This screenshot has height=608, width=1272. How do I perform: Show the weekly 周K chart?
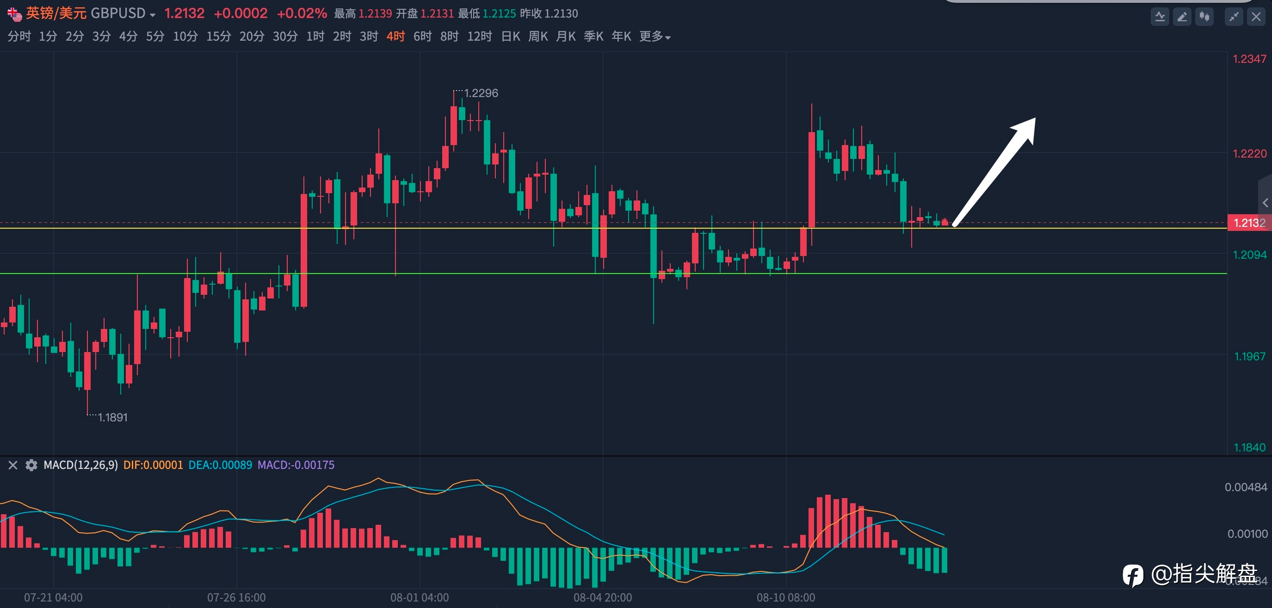coord(538,36)
